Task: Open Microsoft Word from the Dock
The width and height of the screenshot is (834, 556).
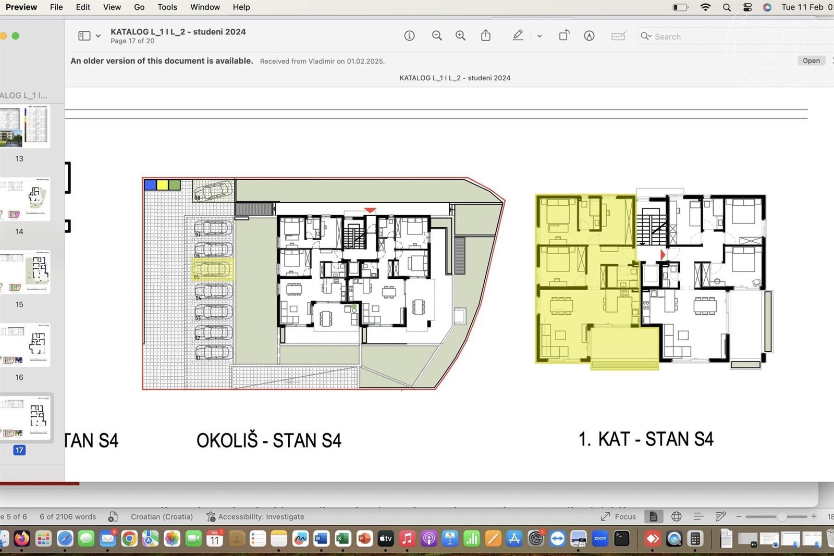Action: tap(322, 538)
